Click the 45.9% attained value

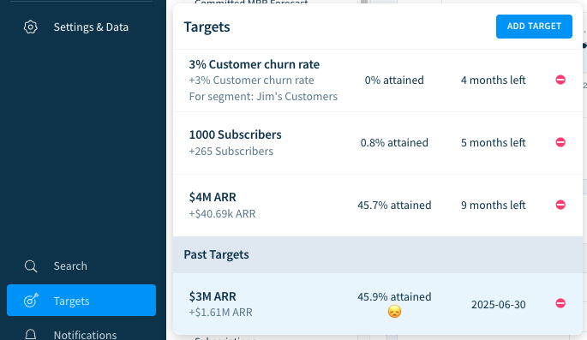click(x=394, y=296)
